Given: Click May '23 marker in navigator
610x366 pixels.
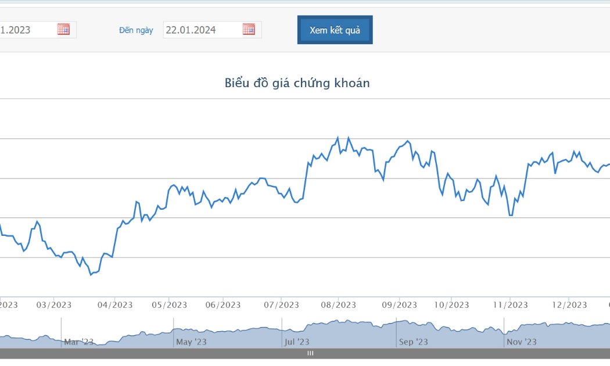Looking at the screenshot, I should tap(191, 342).
